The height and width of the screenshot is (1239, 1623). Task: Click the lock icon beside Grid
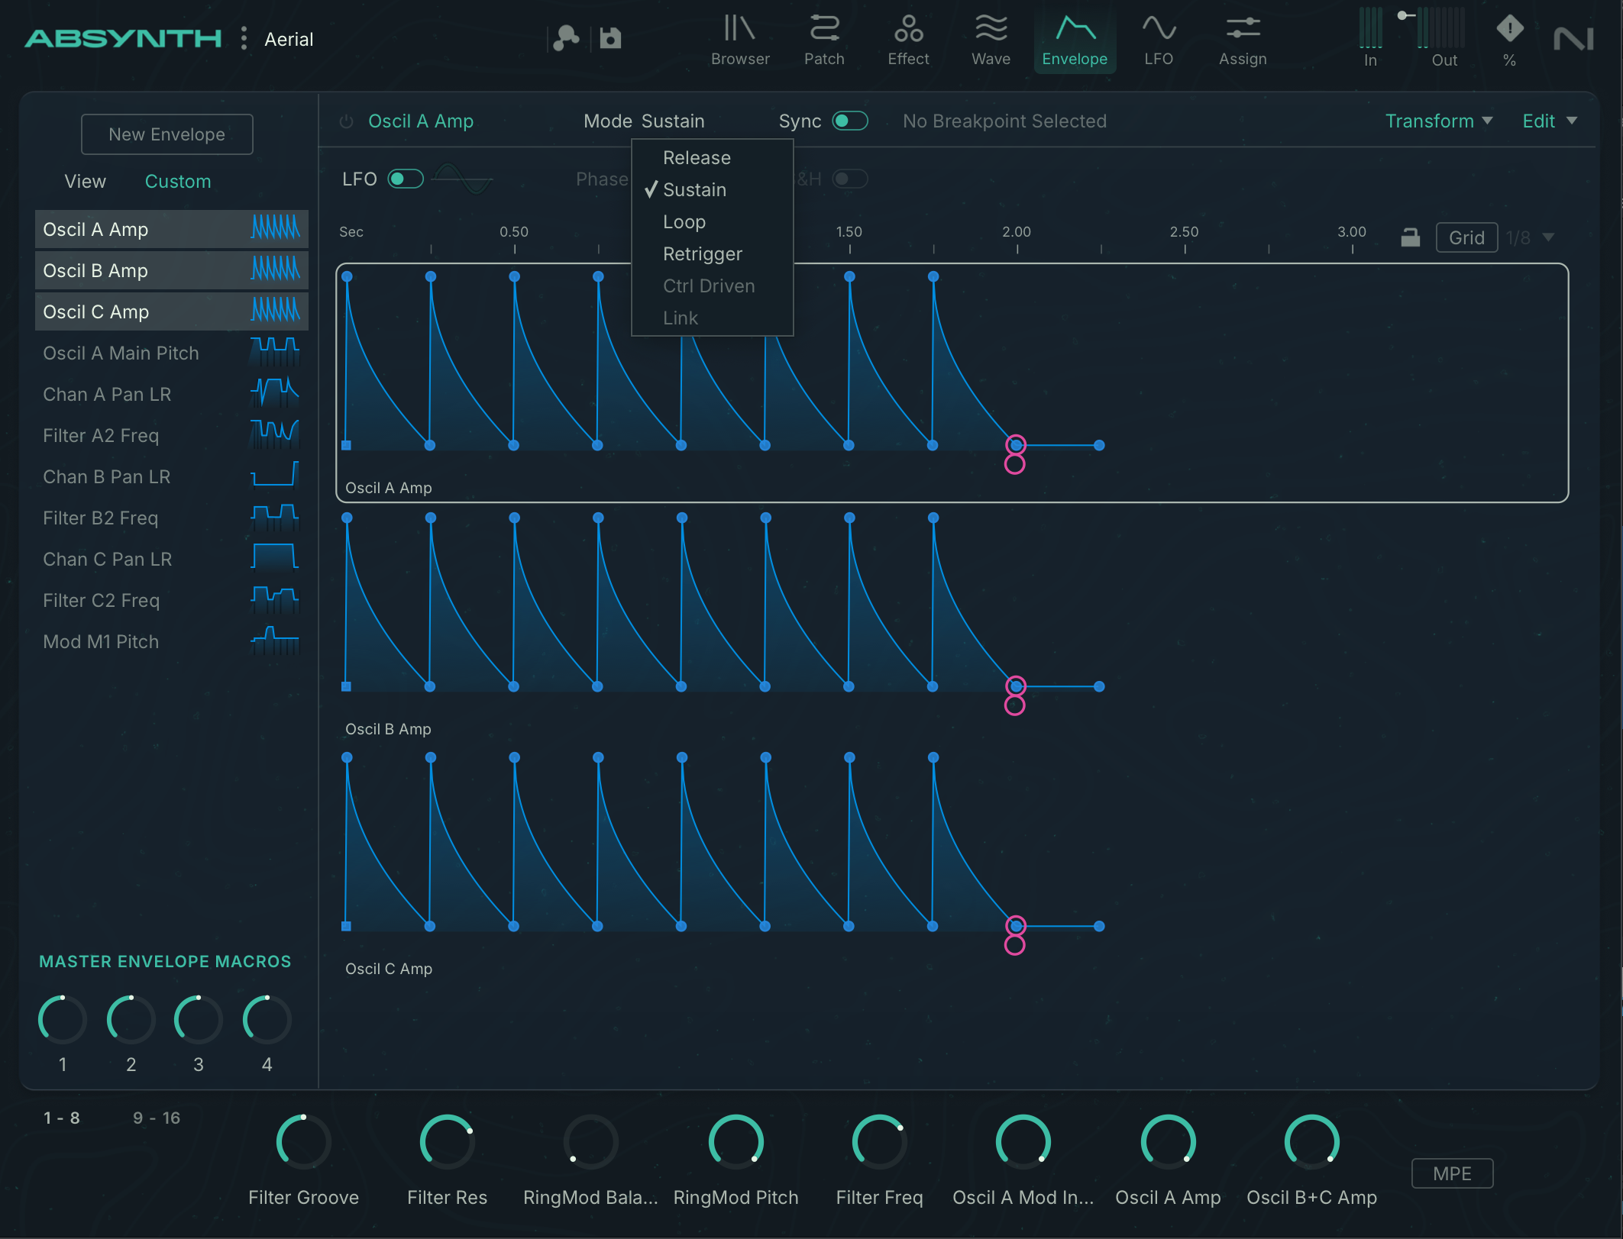(1410, 237)
